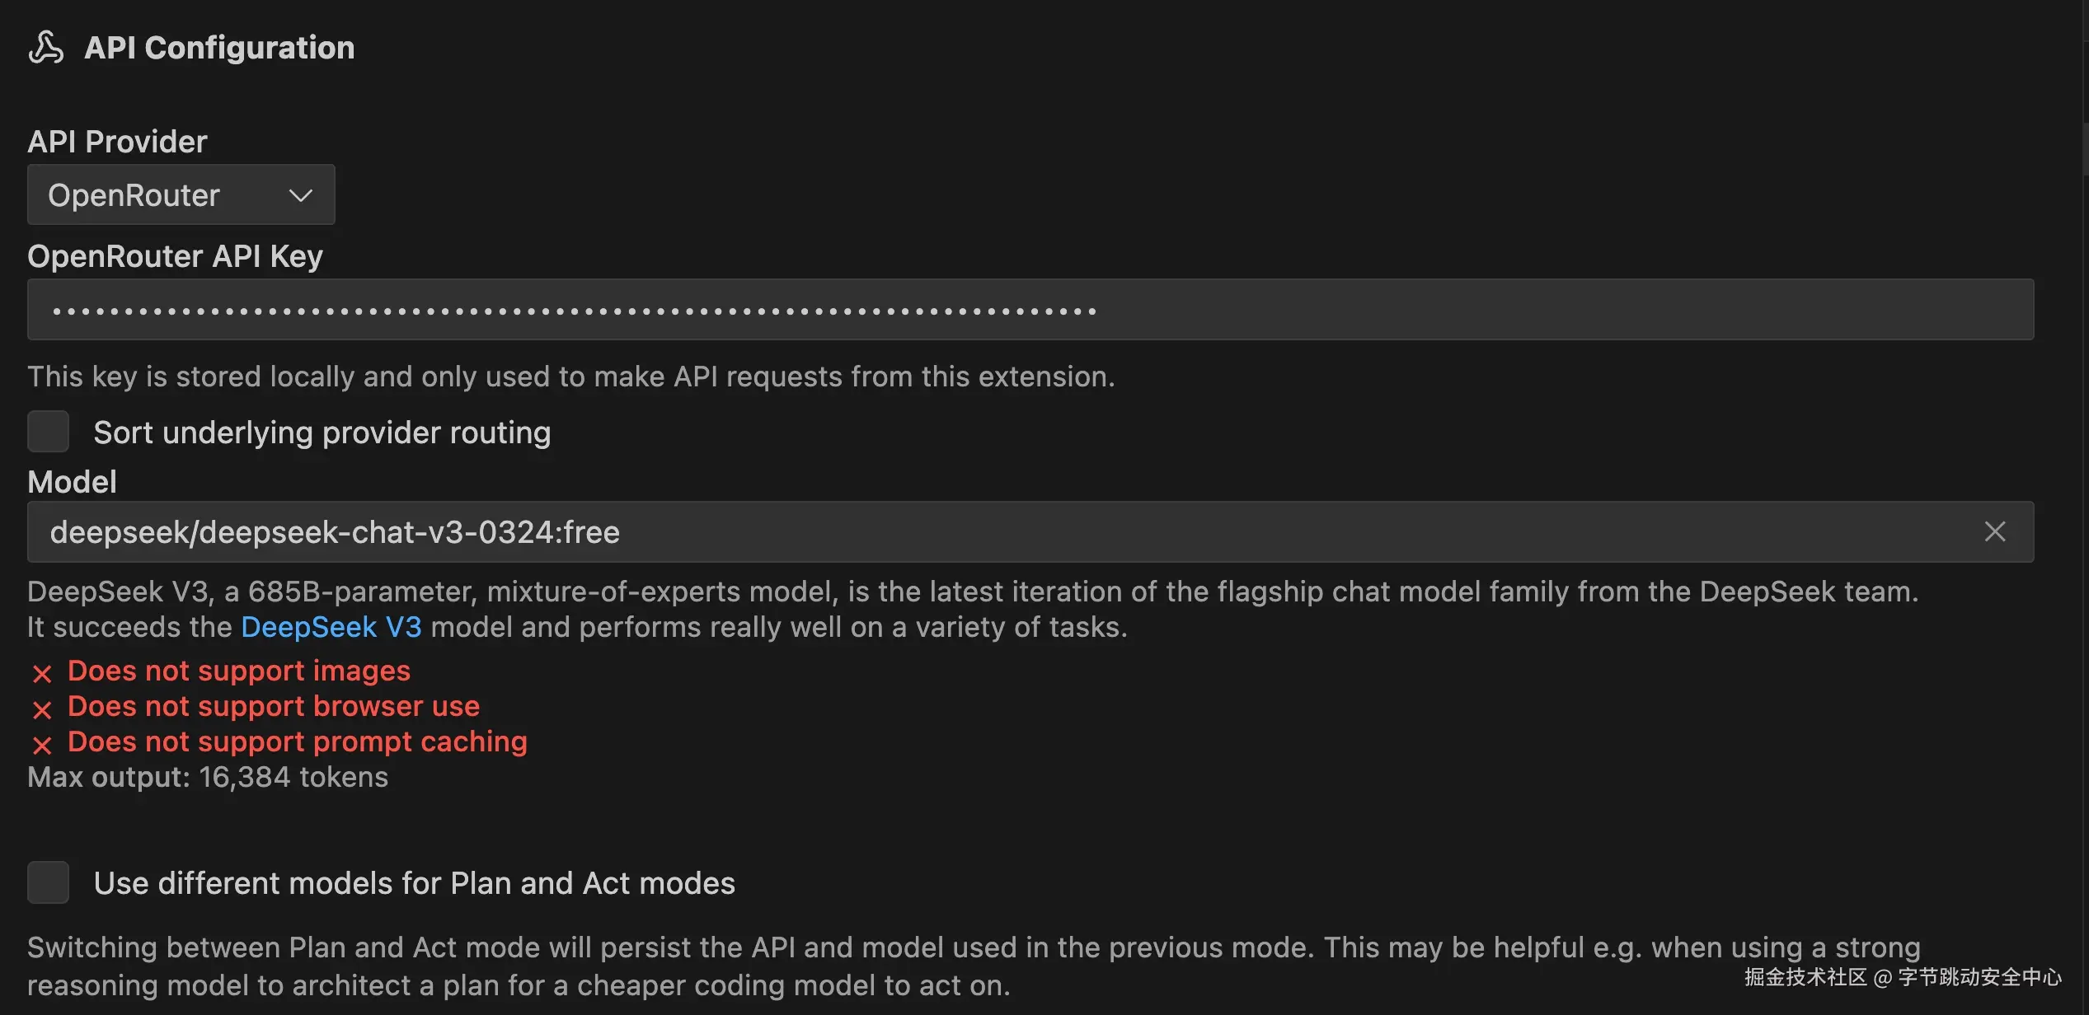Click the "API Provider" label
The width and height of the screenshot is (2089, 1015).
[117, 142]
